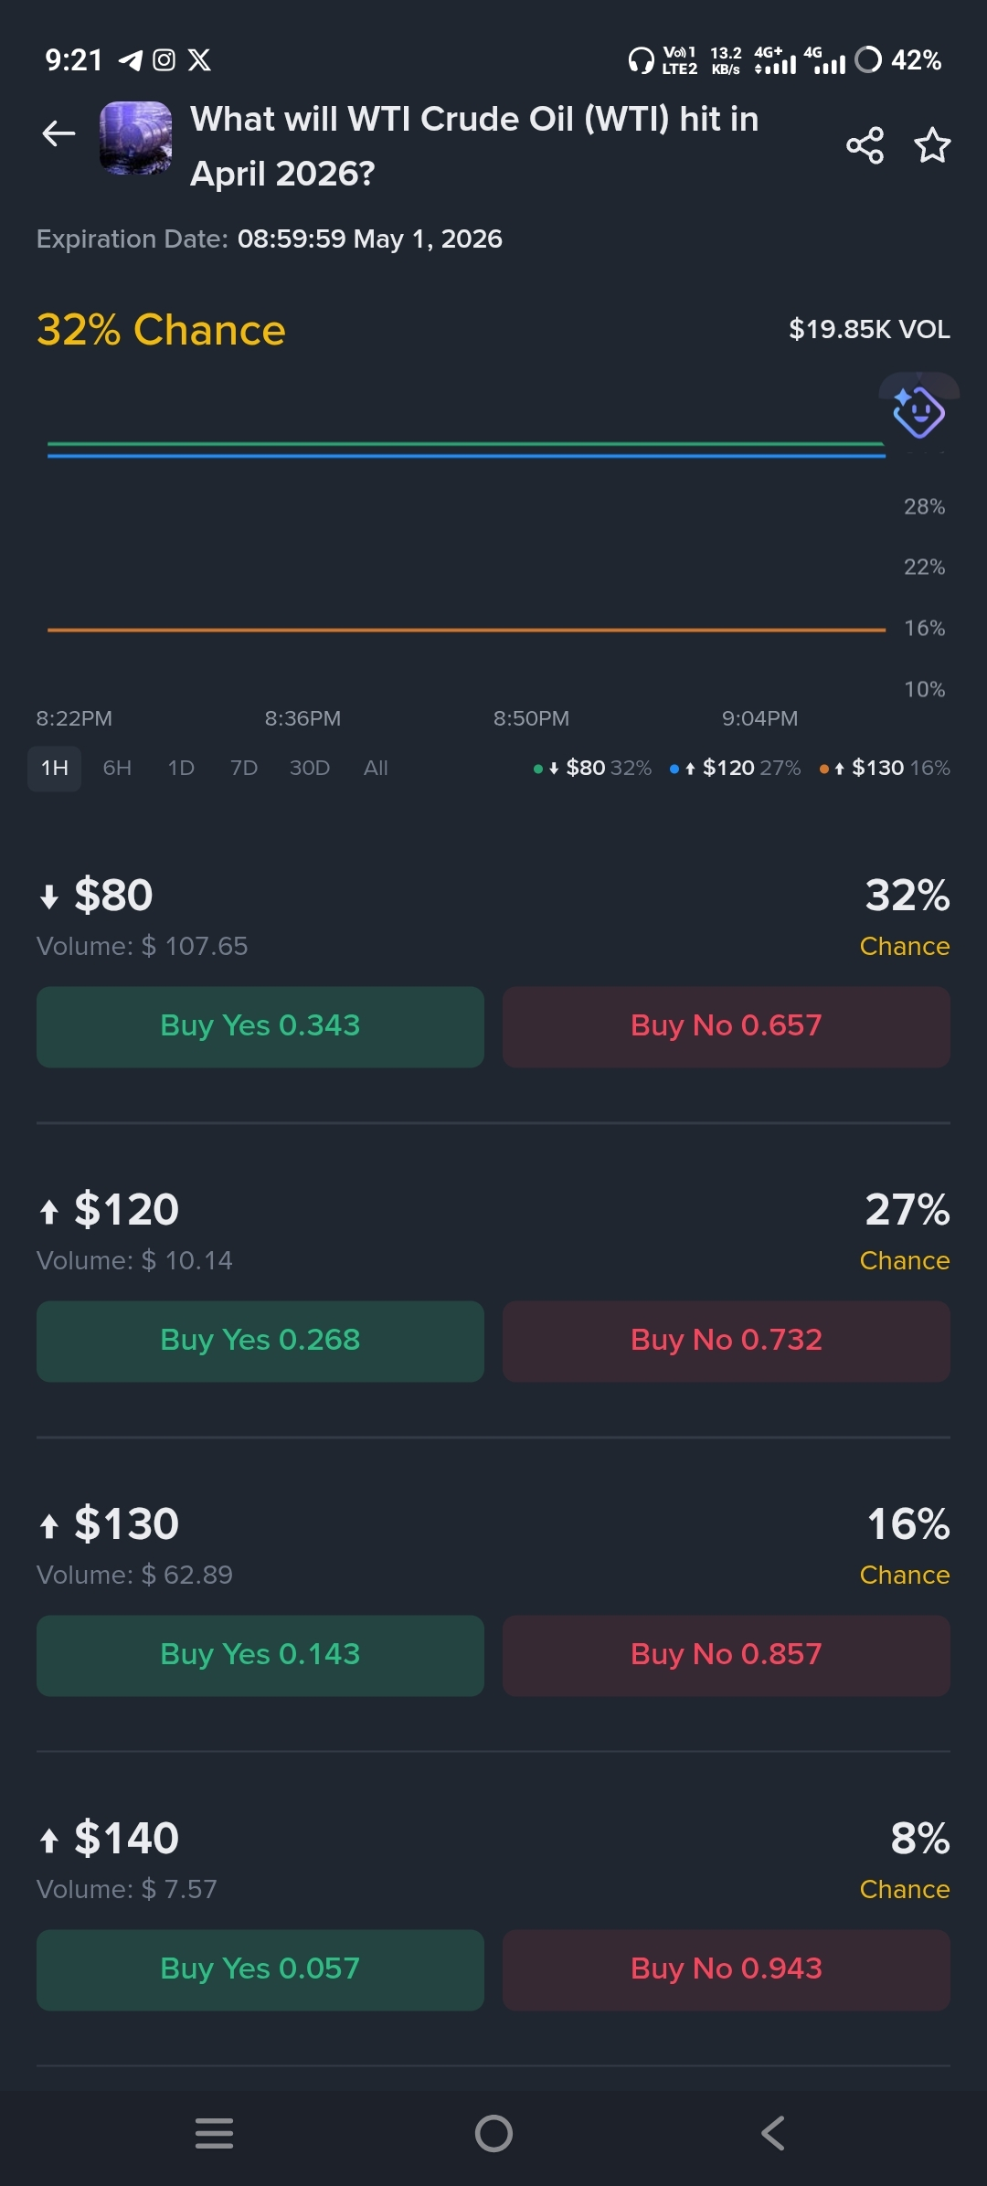Select the 1H chart timeframe
This screenshot has height=2186, width=987.
(55, 768)
